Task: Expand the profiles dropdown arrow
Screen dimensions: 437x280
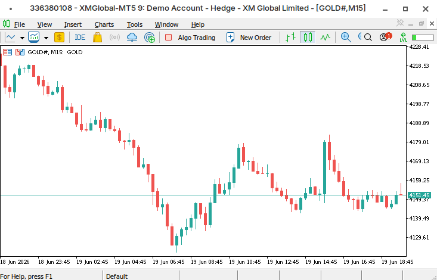Action: tap(47, 38)
